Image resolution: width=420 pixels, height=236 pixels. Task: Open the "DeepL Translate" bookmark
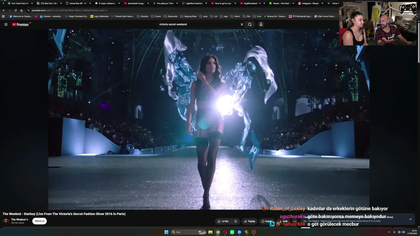click(x=77, y=16)
